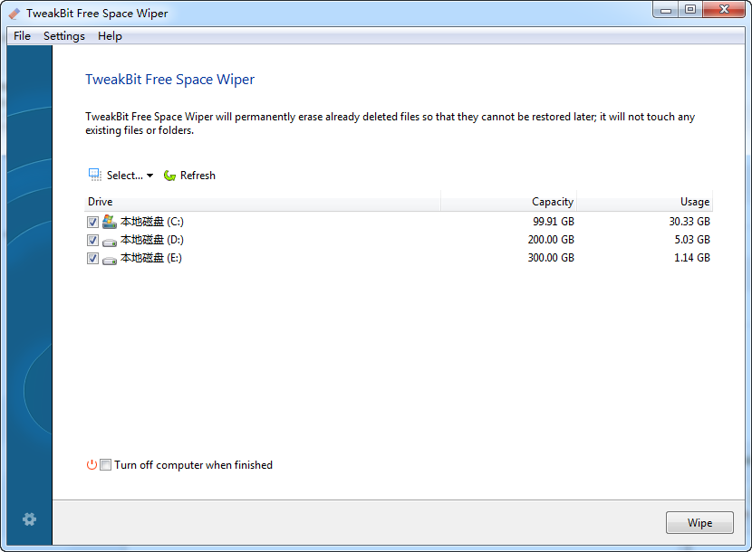Click the 1.14 GB usage value
752x552 pixels.
(x=692, y=258)
